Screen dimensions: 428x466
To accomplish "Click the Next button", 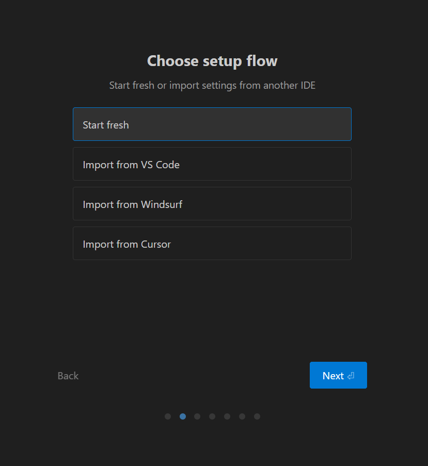I will click(x=338, y=375).
